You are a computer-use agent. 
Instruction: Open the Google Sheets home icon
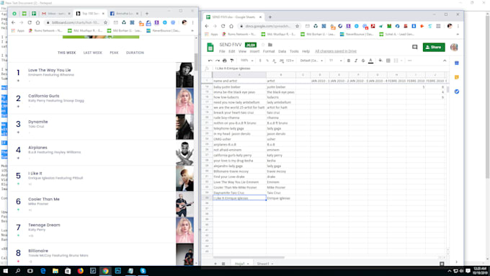click(210, 48)
